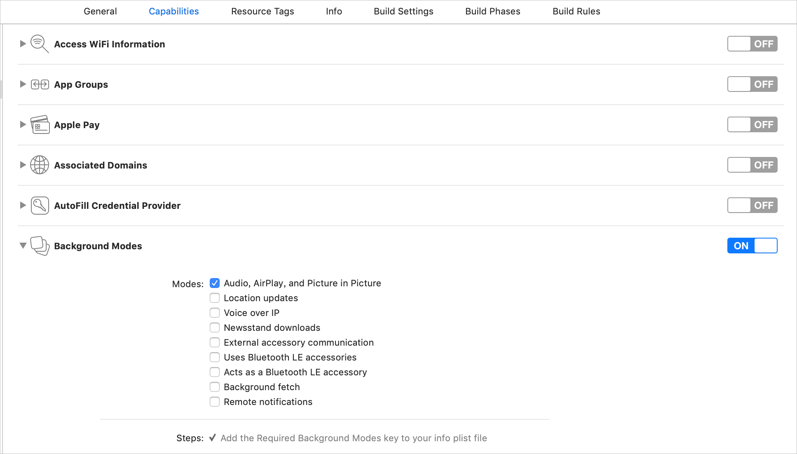Screen dimensions: 797x454
Task: Enable Associated Domains switch
Action: point(752,165)
